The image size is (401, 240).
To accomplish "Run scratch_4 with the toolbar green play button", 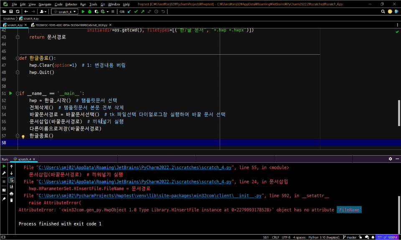I will click(x=83, y=12).
